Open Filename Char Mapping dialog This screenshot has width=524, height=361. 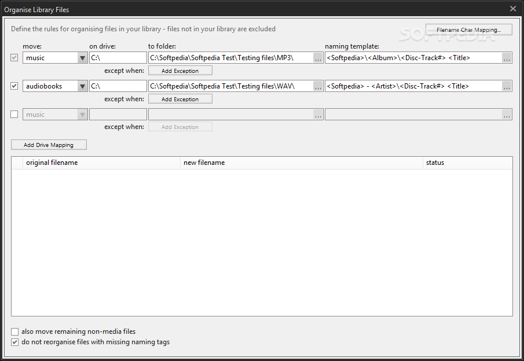(x=468, y=30)
